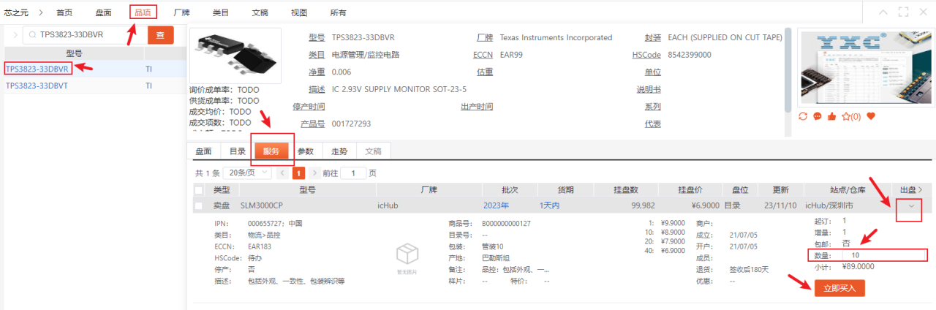Collapse the SLM3000CP row with the chevron
The image size is (936, 310).
[911, 205]
